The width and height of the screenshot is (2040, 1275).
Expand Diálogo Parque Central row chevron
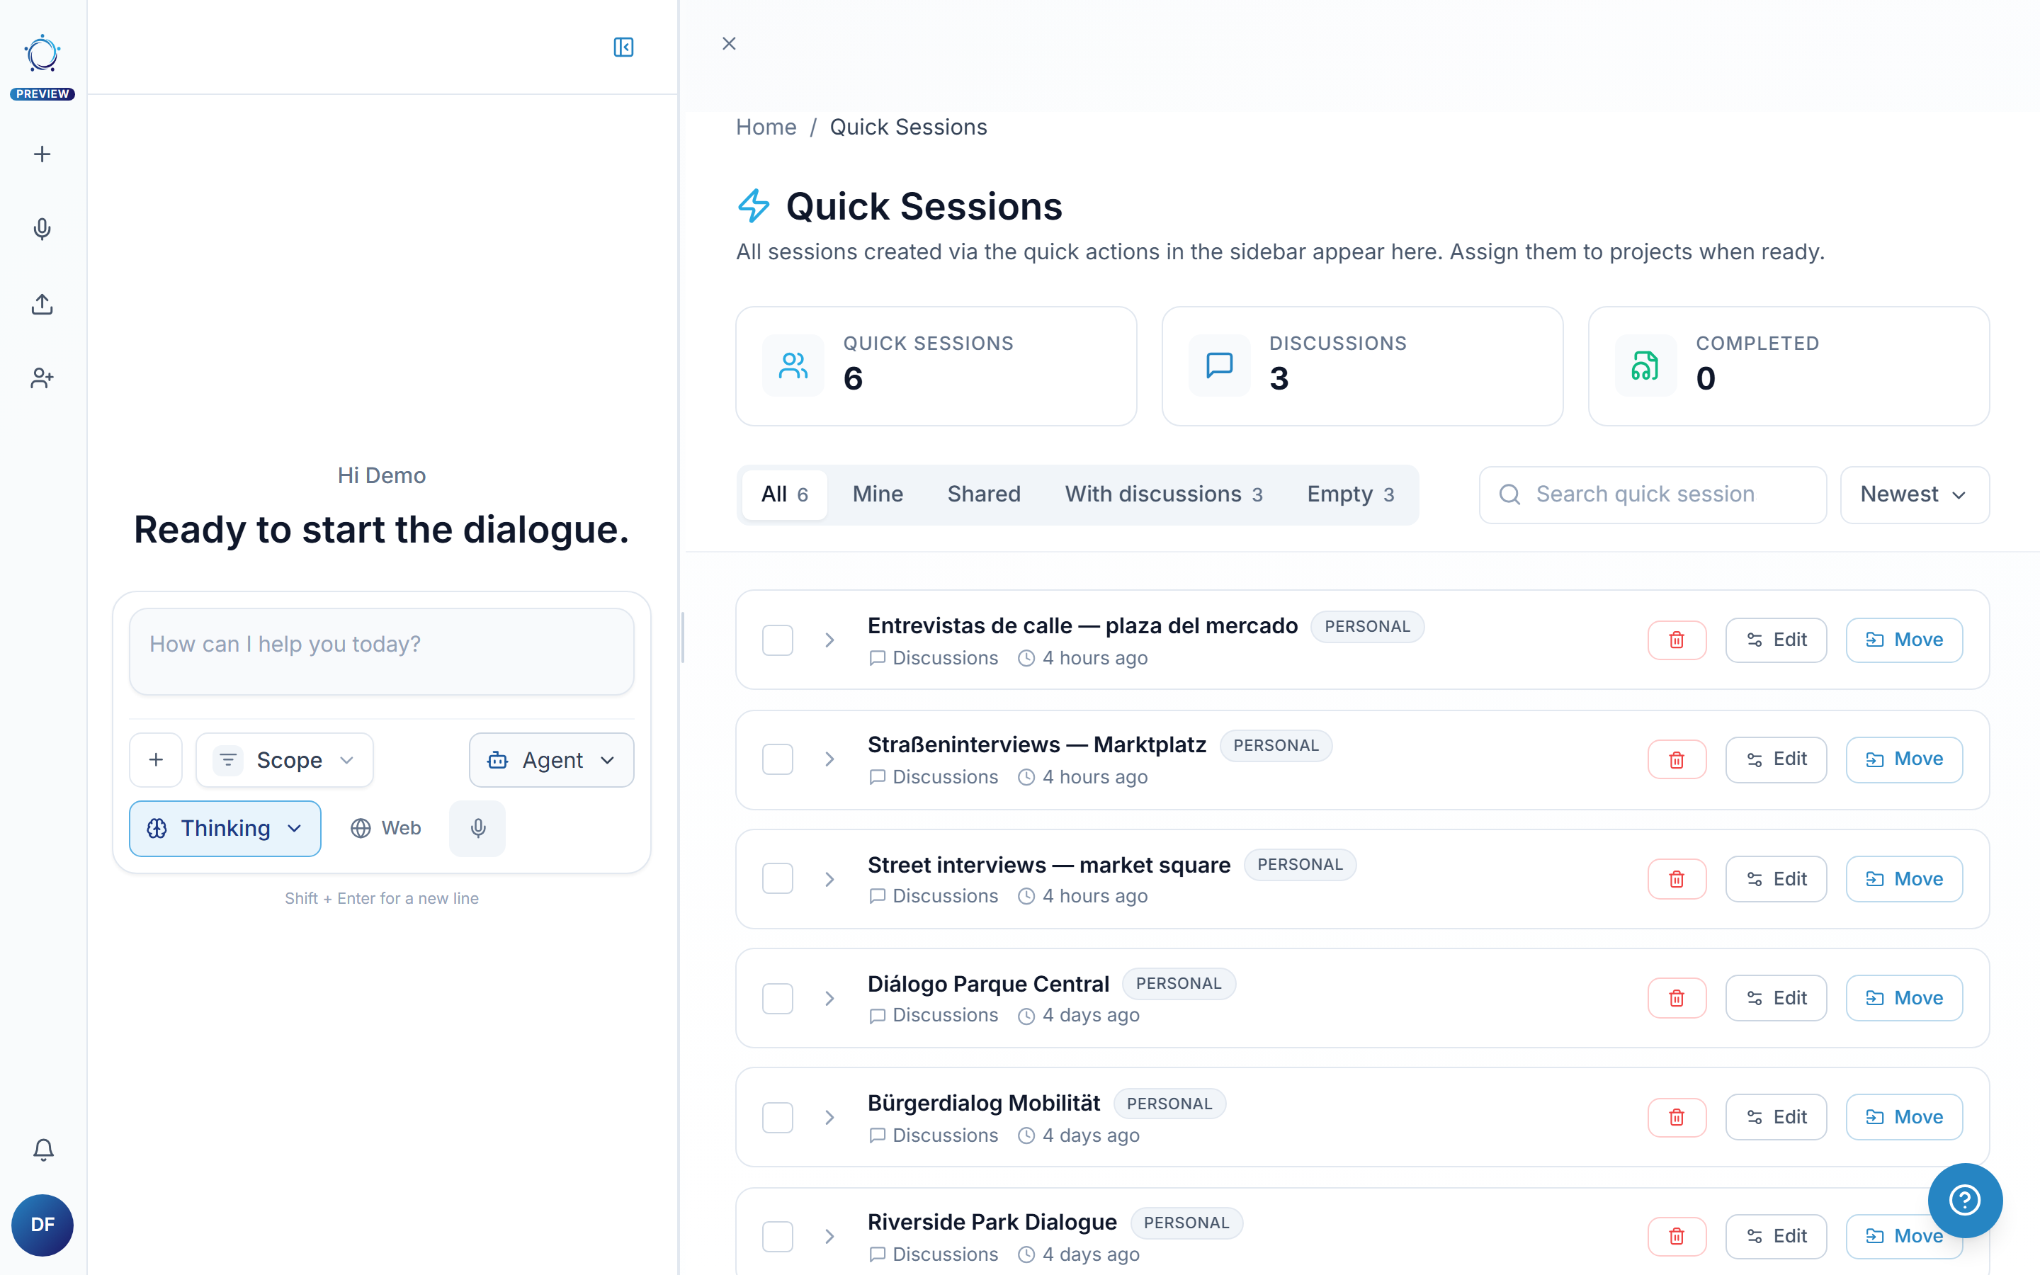[x=829, y=999]
